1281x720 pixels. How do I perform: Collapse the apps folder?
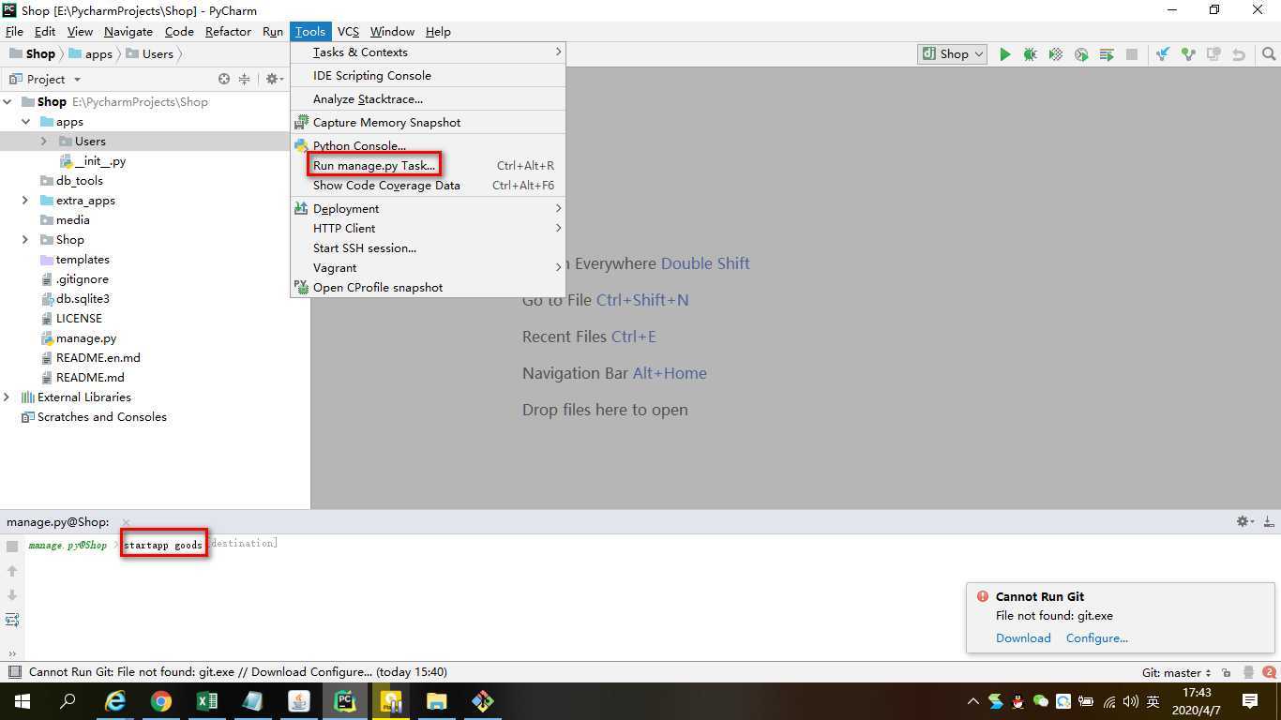coord(26,122)
